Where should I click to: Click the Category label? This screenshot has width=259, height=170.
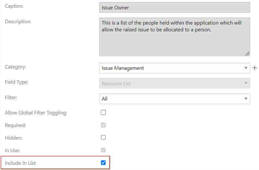click(x=16, y=67)
